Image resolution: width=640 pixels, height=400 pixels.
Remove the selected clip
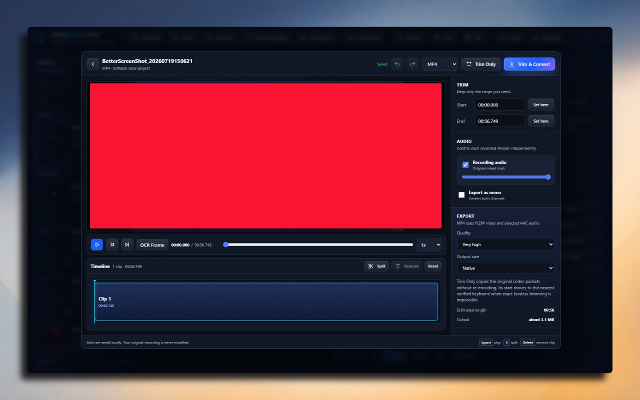pos(407,266)
